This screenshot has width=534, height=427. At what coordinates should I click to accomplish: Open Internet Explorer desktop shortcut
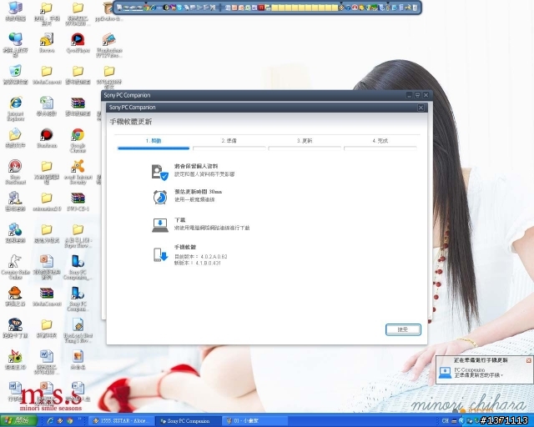(x=15, y=109)
